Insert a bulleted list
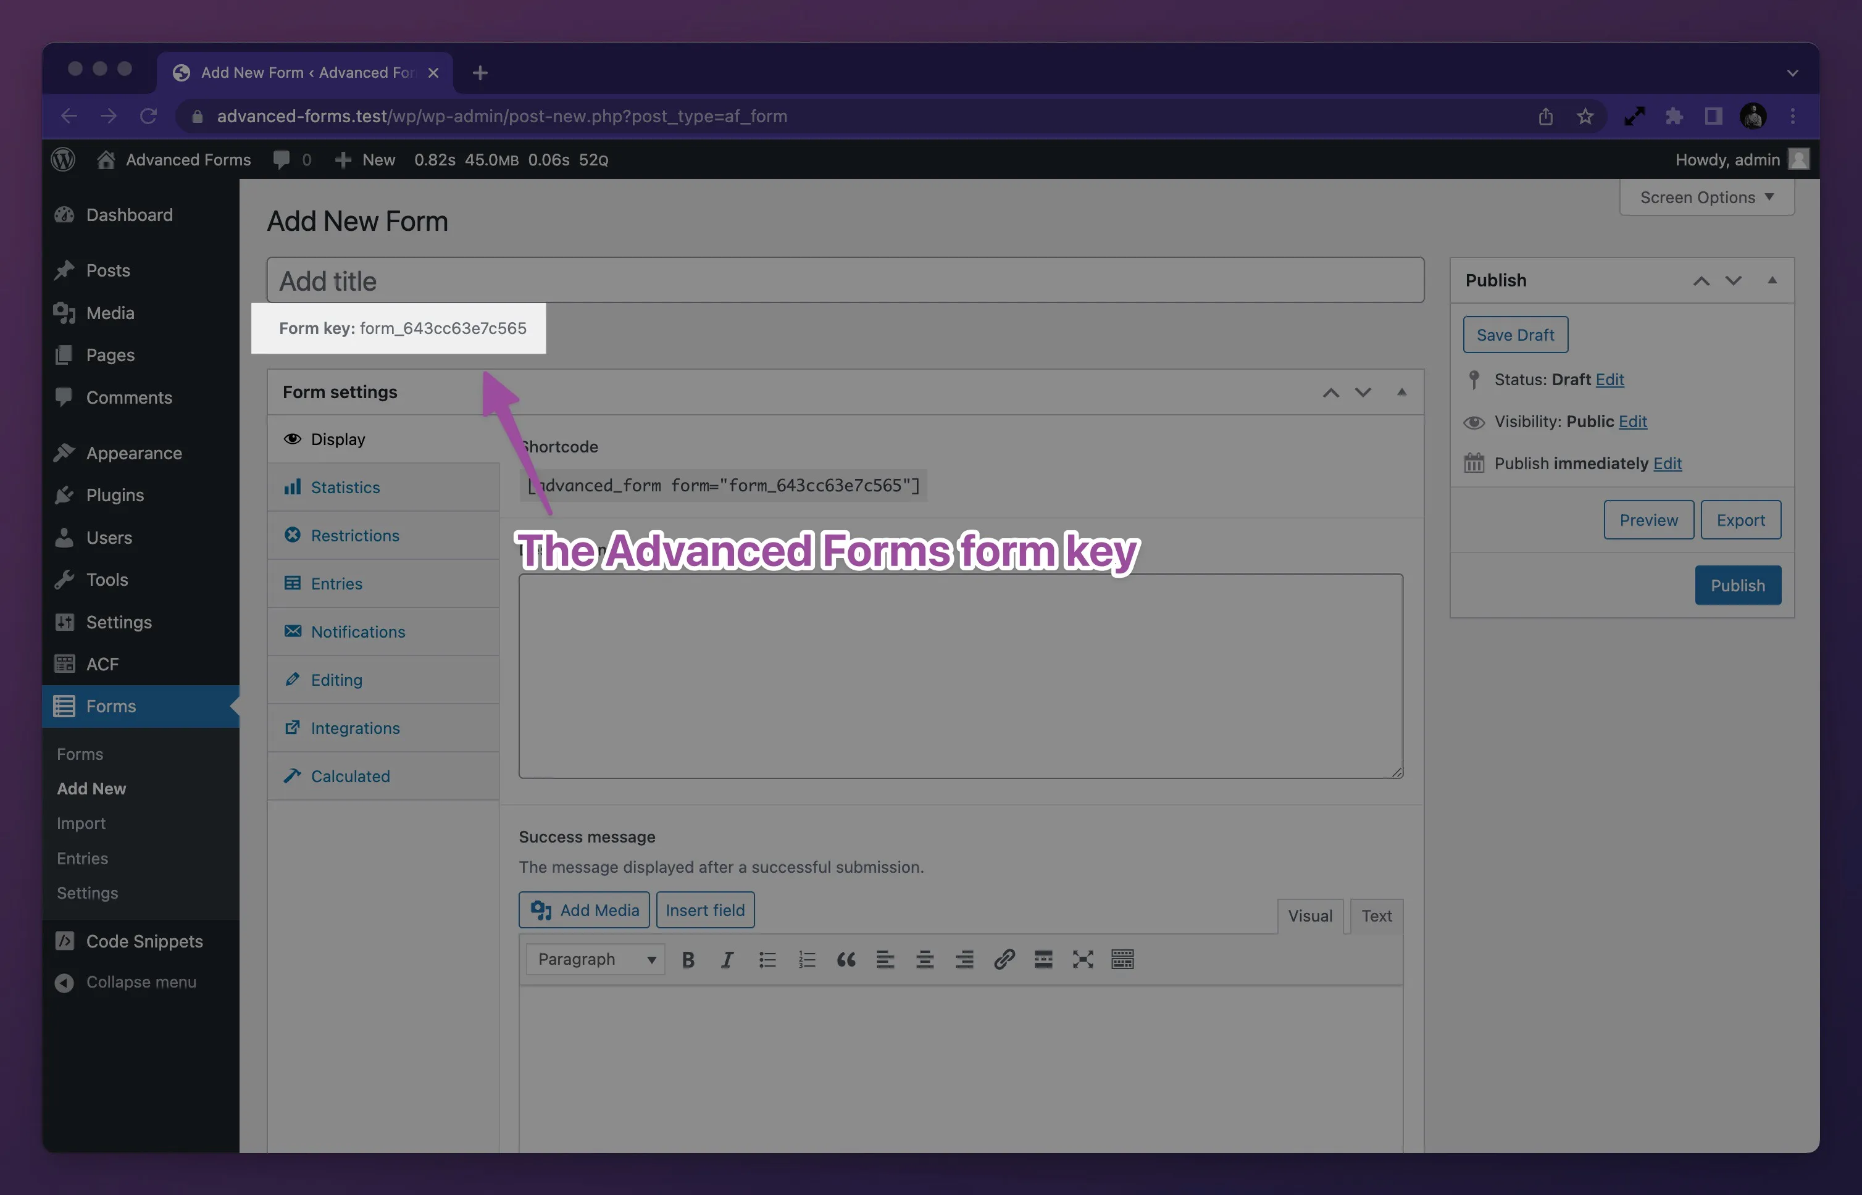The height and width of the screenshot is (1195, 1862). click(x=767, y=960)
